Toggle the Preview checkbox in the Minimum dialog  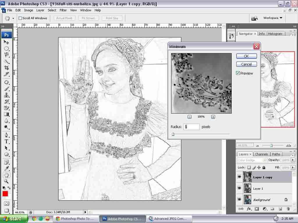(x=238, y=73)
